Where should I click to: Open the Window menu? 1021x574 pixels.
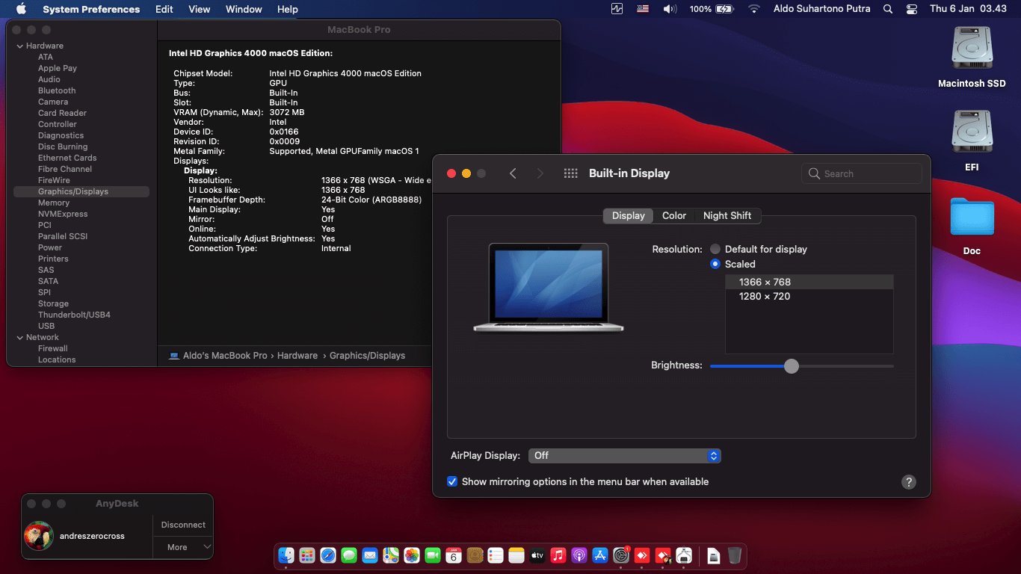[x=243, y=9]
